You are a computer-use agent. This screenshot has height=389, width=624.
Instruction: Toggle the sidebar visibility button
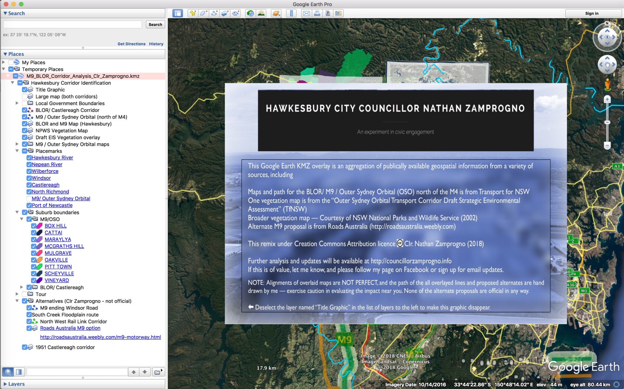[x=177, y=13]
